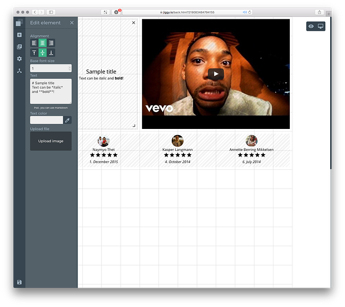Click the star rating under Kasper Langmann
Image resolution: width=345 pixels, height=307 pixels.
(177, 155)
